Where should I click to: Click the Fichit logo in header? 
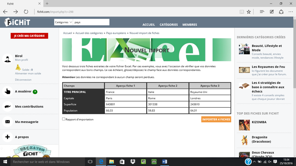click(17, 22)
